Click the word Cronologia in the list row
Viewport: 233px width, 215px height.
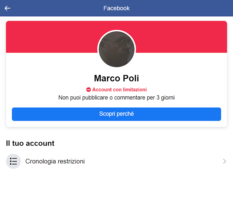[41, 161]
